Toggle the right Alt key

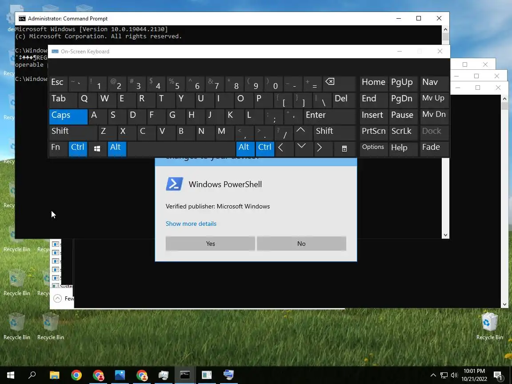coord(245,149)
